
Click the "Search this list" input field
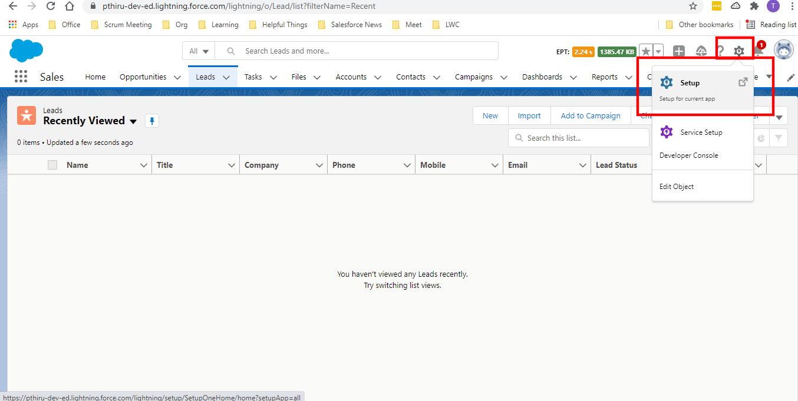578,138
